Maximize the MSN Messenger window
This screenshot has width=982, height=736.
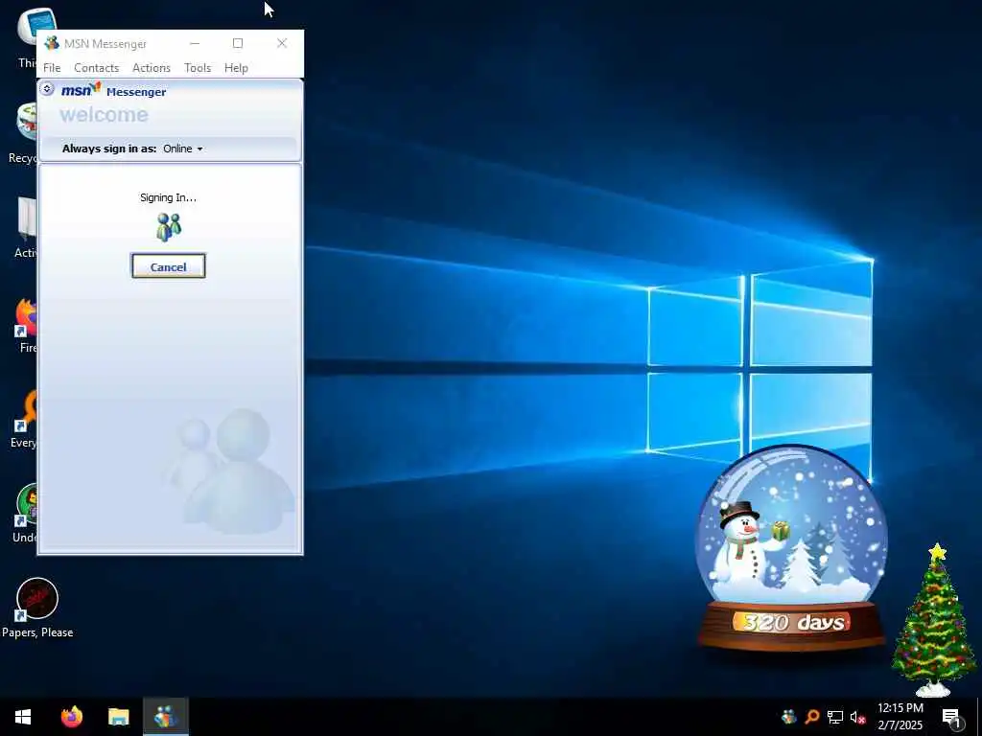(238, 43)
